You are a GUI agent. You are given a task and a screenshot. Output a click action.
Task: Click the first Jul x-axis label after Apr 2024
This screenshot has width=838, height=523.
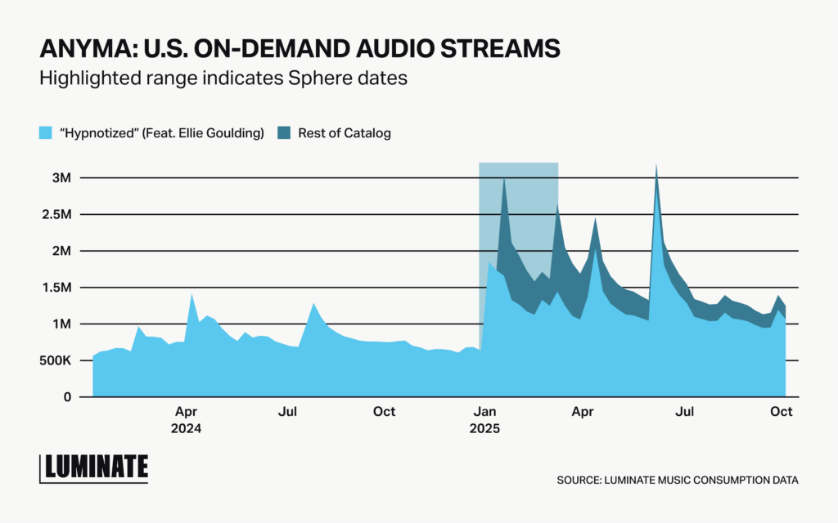tap(287, 412)
